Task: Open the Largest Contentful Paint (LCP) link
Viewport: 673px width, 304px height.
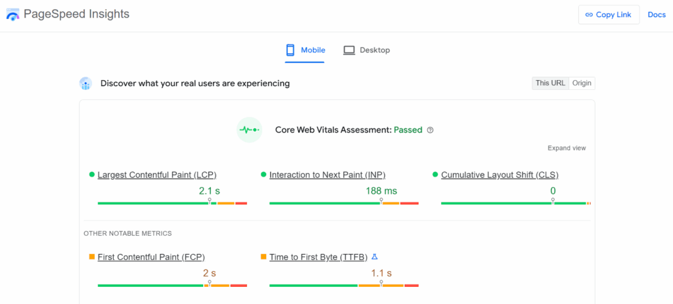Action: click(157, 175)
